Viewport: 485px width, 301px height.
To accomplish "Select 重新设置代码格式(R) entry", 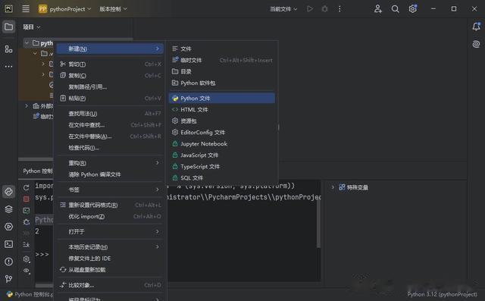I will [110, 205].
